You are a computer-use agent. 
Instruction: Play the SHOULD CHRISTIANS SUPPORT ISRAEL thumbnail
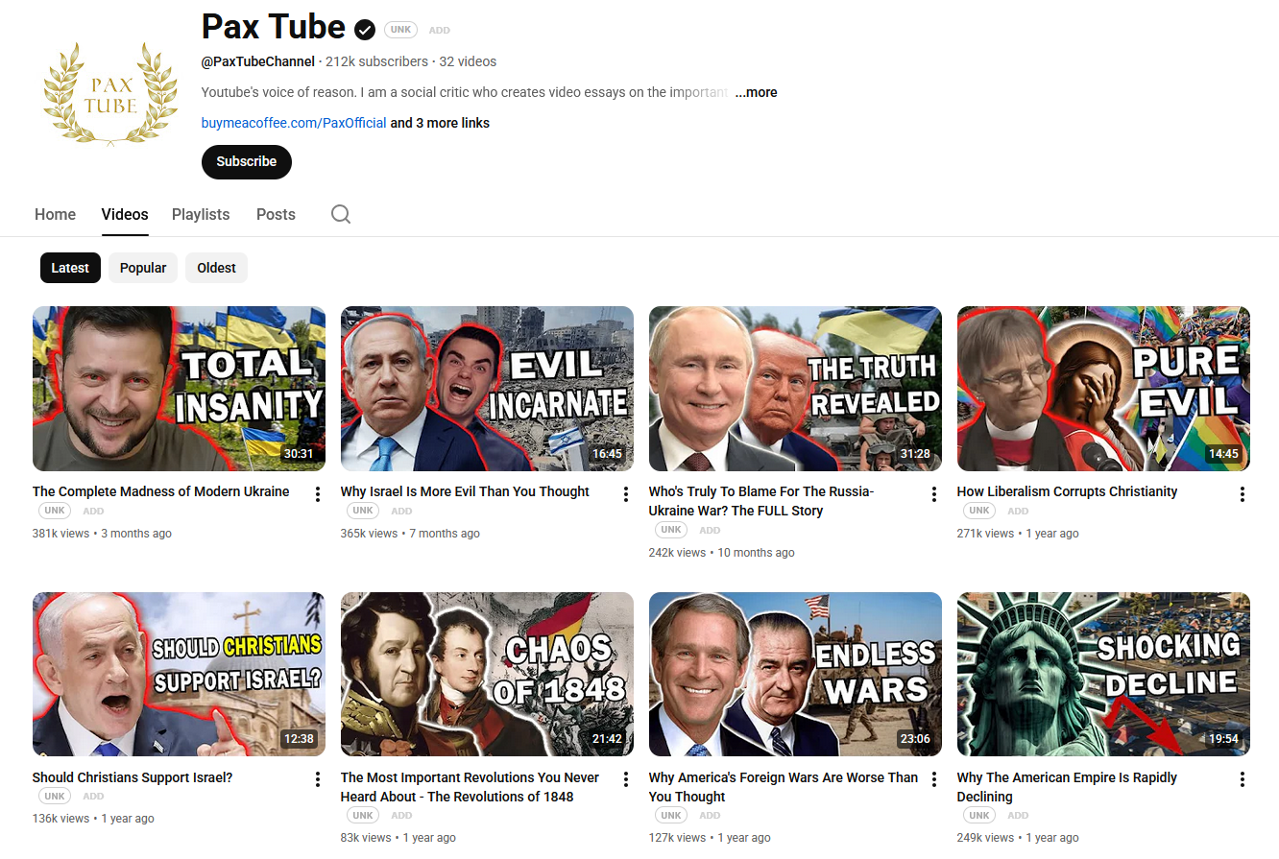click(x=179, y=675)
